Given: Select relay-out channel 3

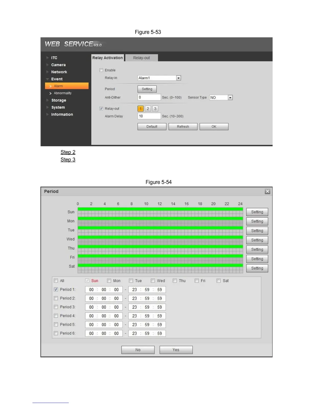Looking at the screenshot, I should click(x=155, y=109).
